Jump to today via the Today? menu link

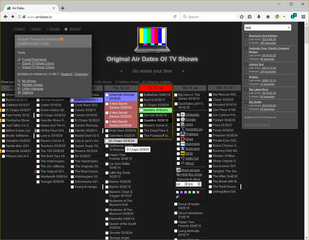pyautogui.click(x=20, y=29)
